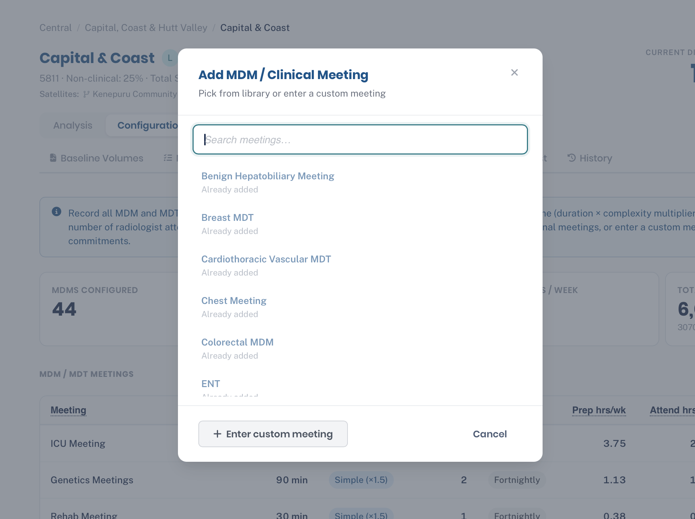
Task: Click the History clock icon
Action: [571, 158]
